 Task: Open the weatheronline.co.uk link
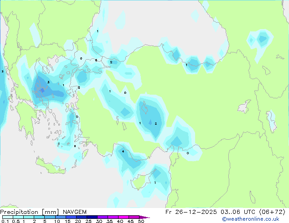pyautogui.click(x=251, y=219)
